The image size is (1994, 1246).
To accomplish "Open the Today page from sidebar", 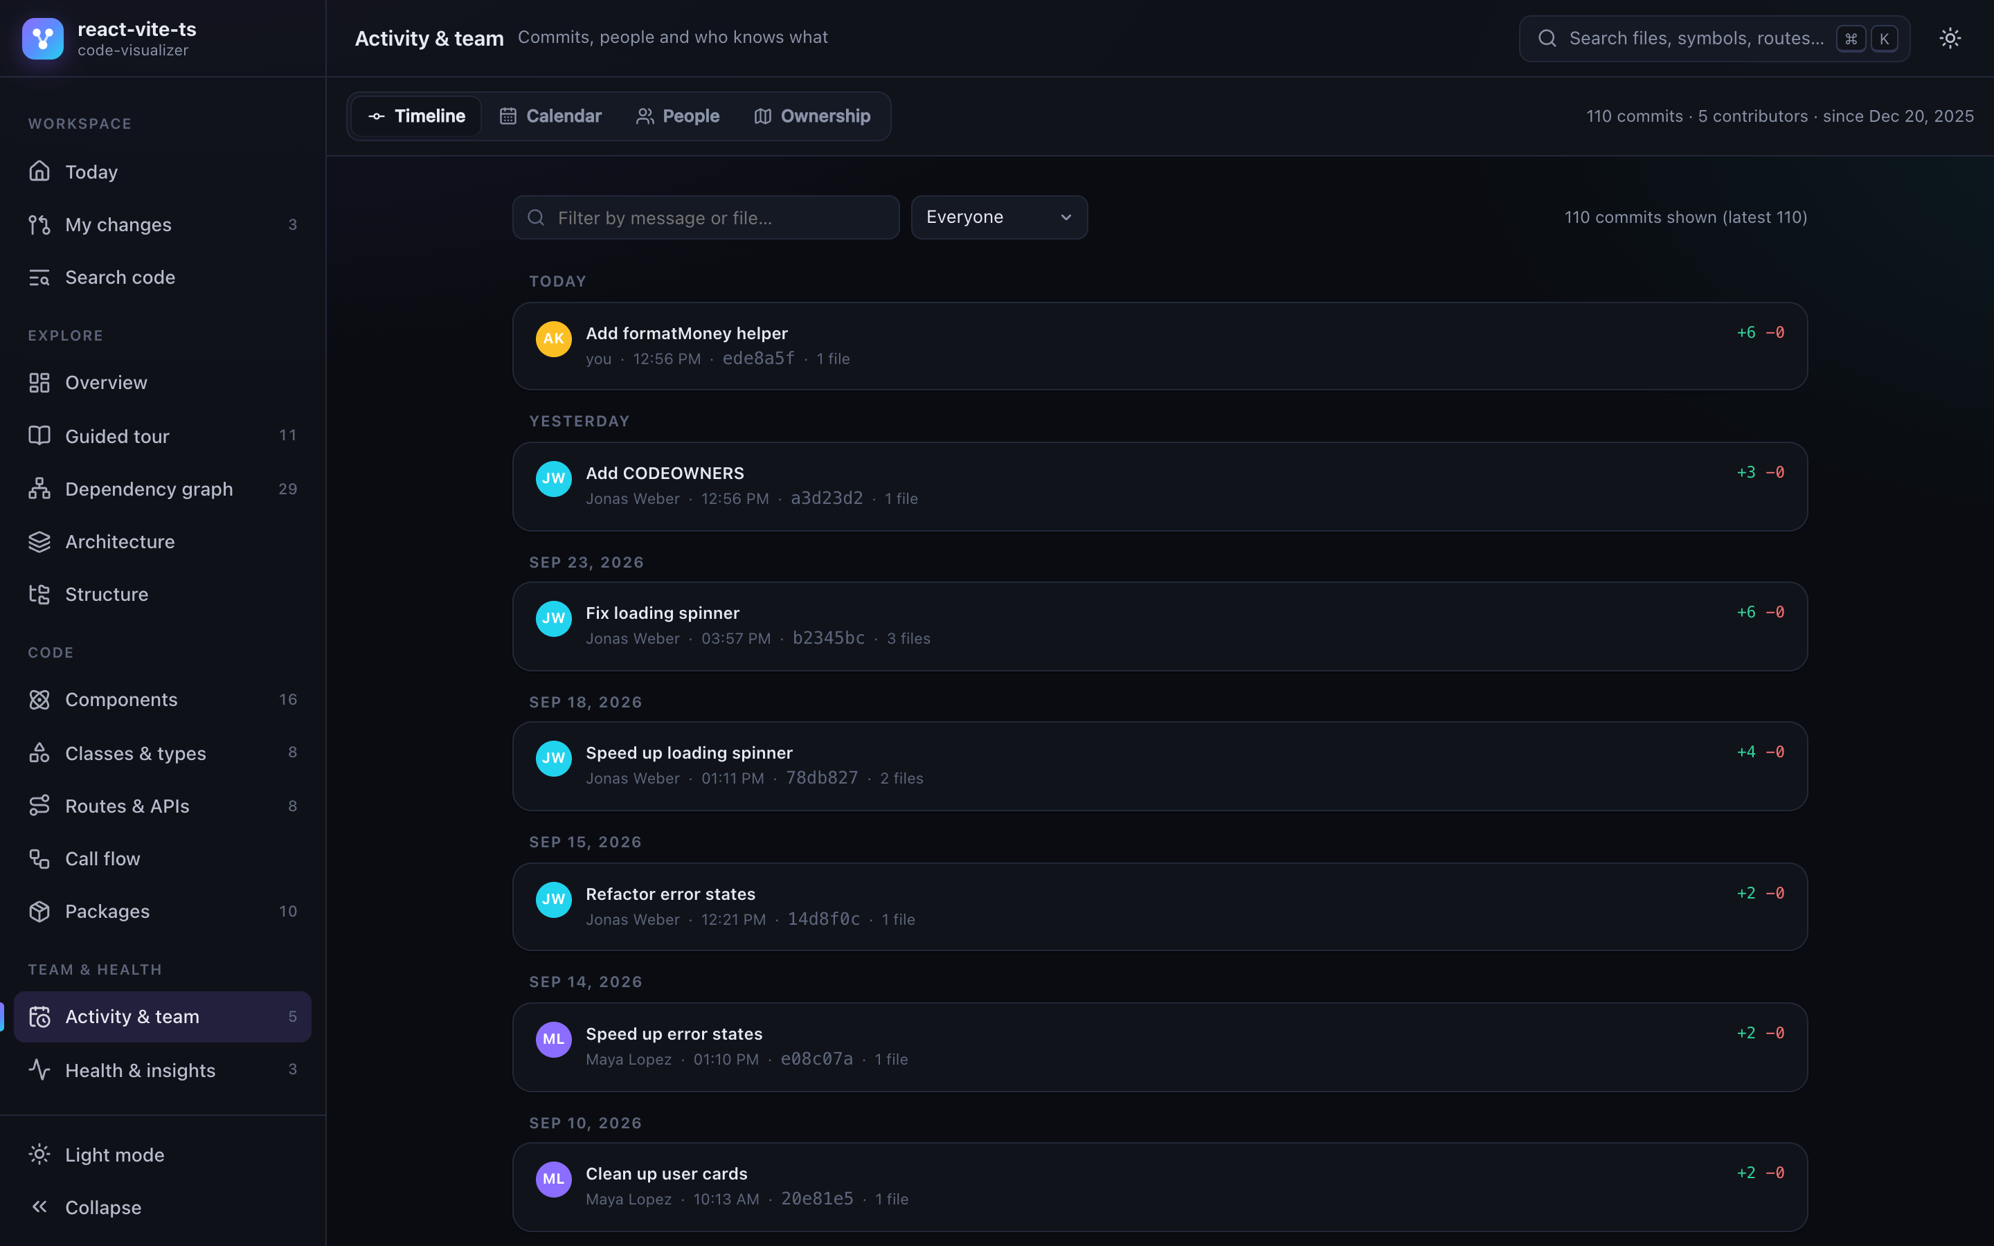I will click(x=162, y=172).
